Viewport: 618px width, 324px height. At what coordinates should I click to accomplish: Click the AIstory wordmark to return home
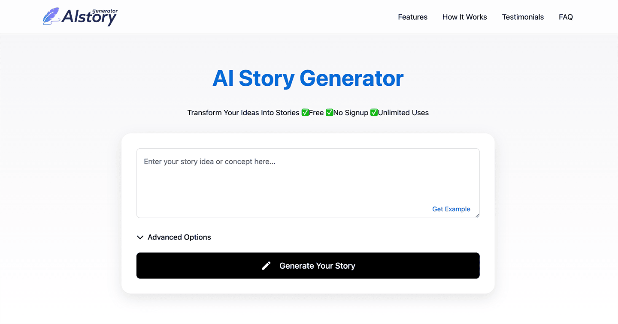click(89, 18)
